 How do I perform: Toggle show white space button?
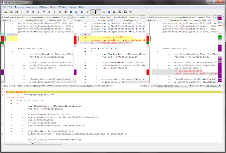point(98,12)
